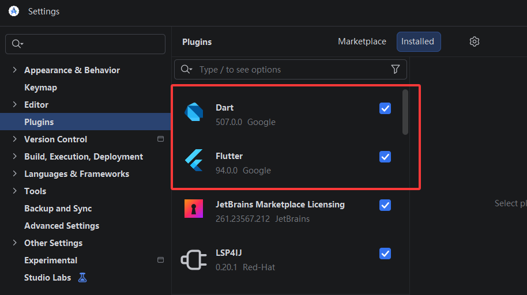
Task: Click the Version Control project-level settings icon
Action: 161,139
